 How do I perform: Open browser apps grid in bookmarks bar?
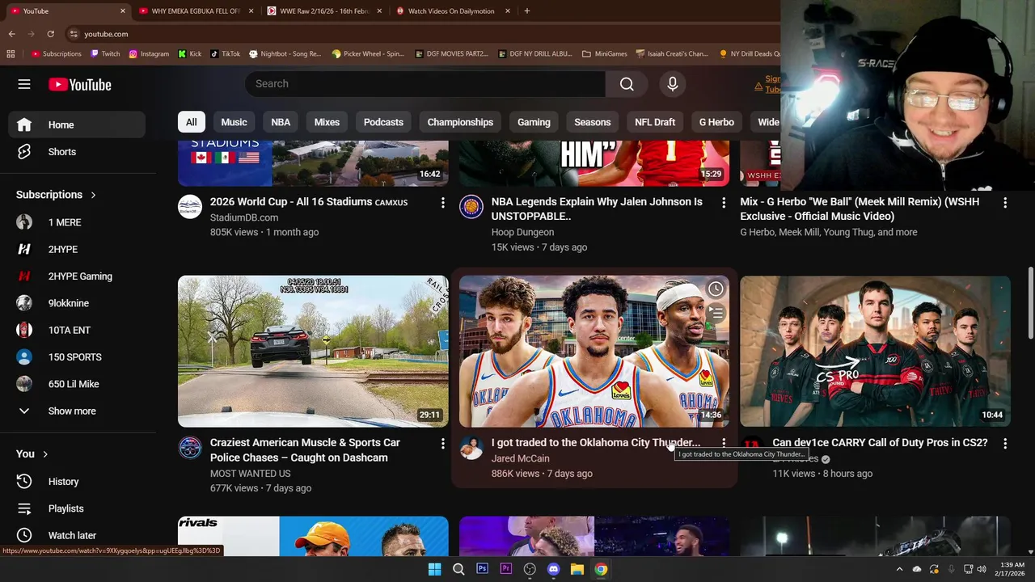pyautogui.click(x=11, y=54)
